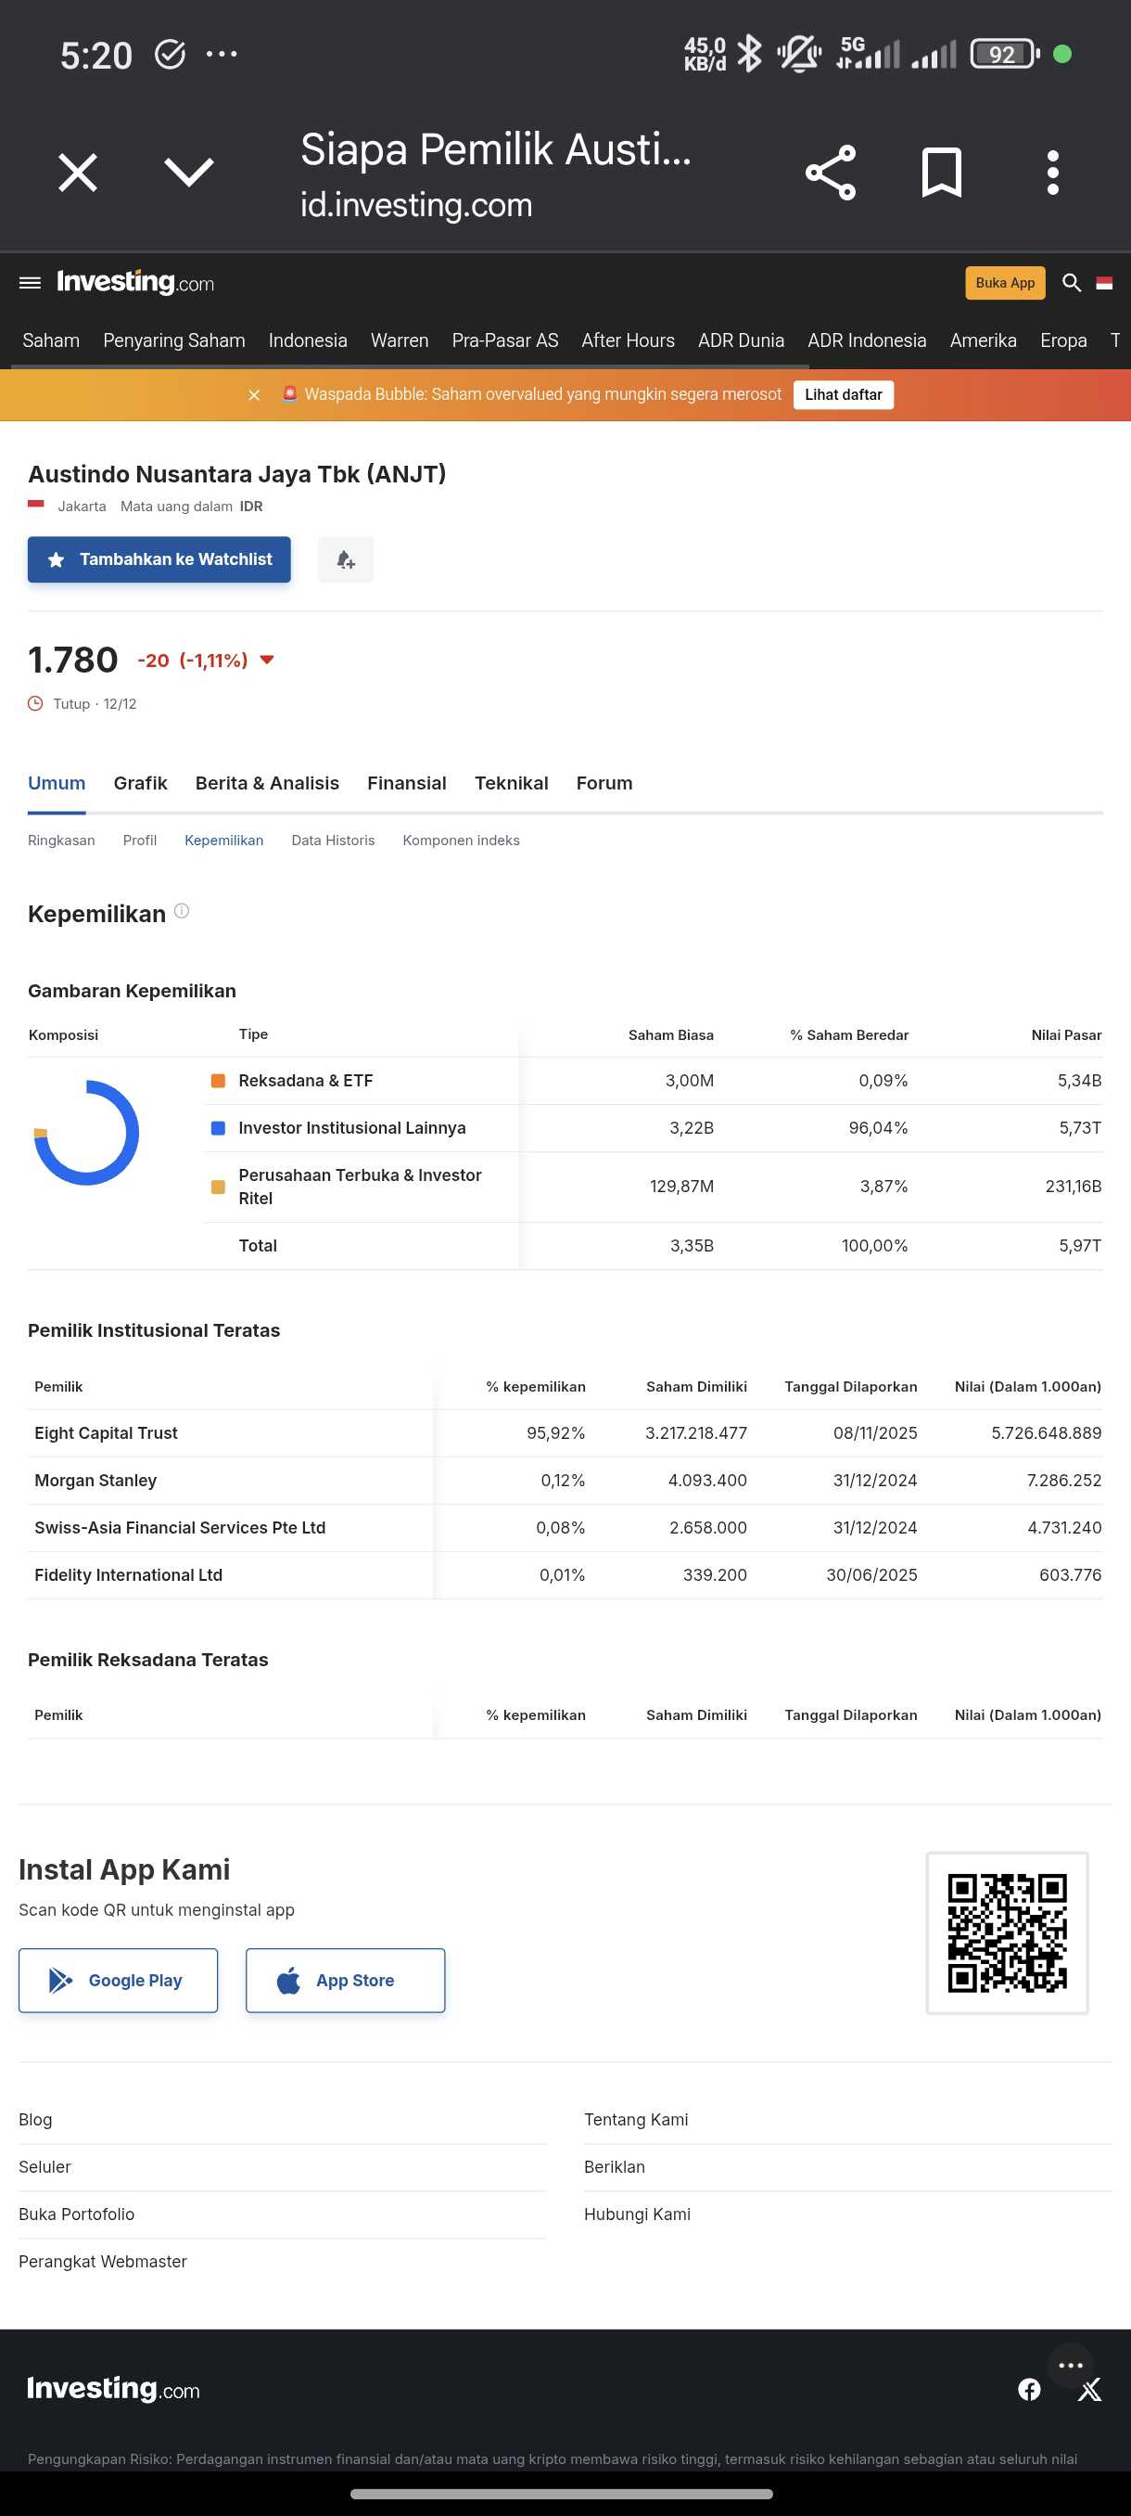Open the App Store download button
This screenshot has width=1131, height=2516.
click(346, 1981)
